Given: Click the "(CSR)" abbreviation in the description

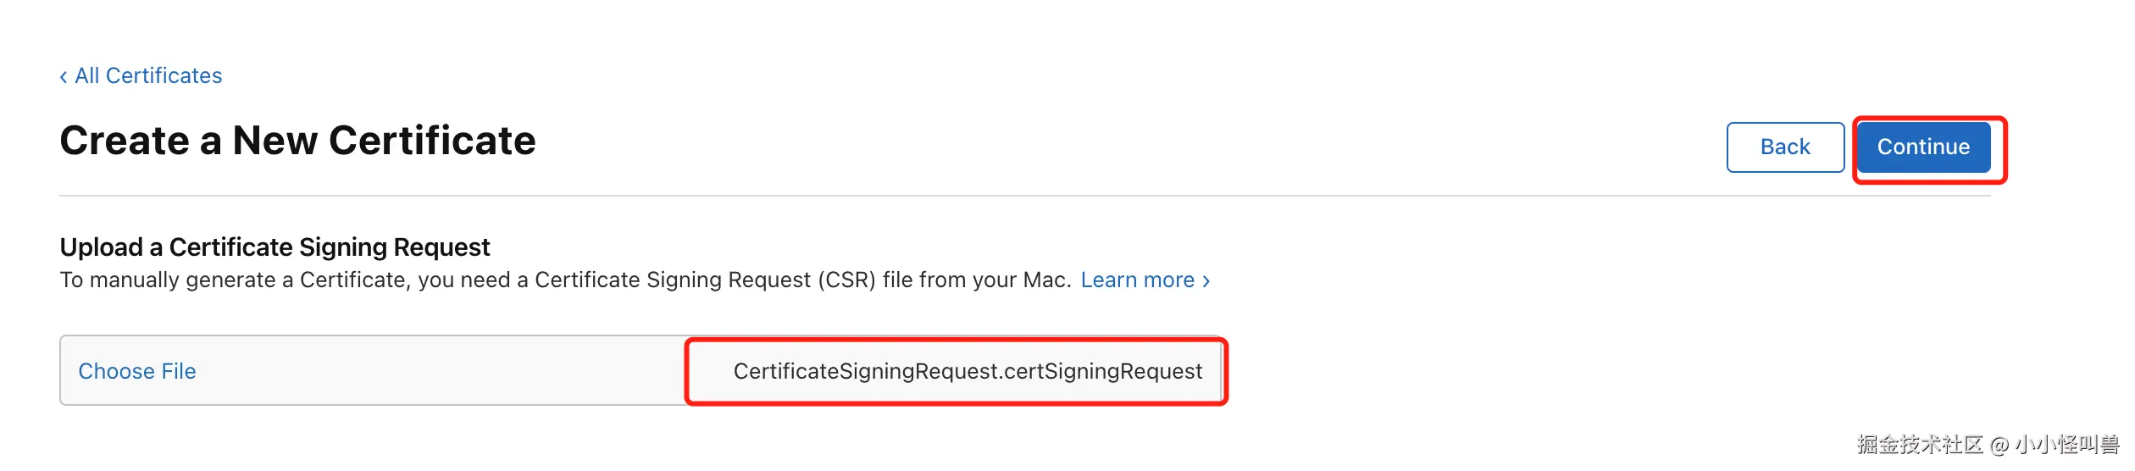Looking at the screenshot, I should point(846,280).
